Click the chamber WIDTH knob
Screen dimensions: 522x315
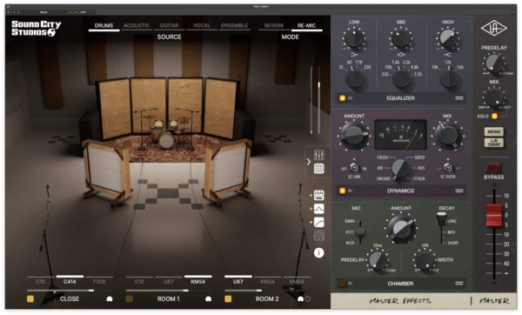click(x=425, y=260)
